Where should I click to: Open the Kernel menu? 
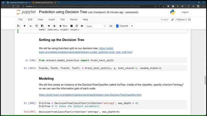pyautogui.click(x=74, y=20)
